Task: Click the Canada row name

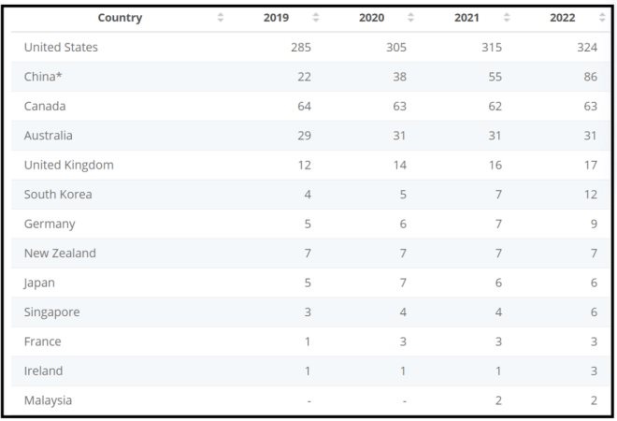Action: [45, 107]
